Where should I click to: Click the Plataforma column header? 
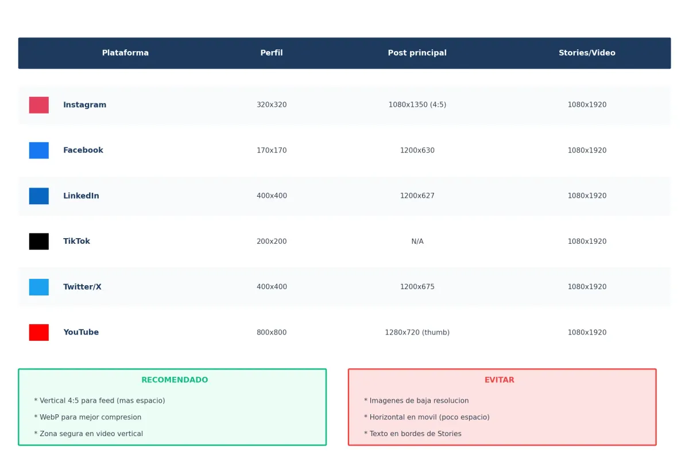(125, 53)
